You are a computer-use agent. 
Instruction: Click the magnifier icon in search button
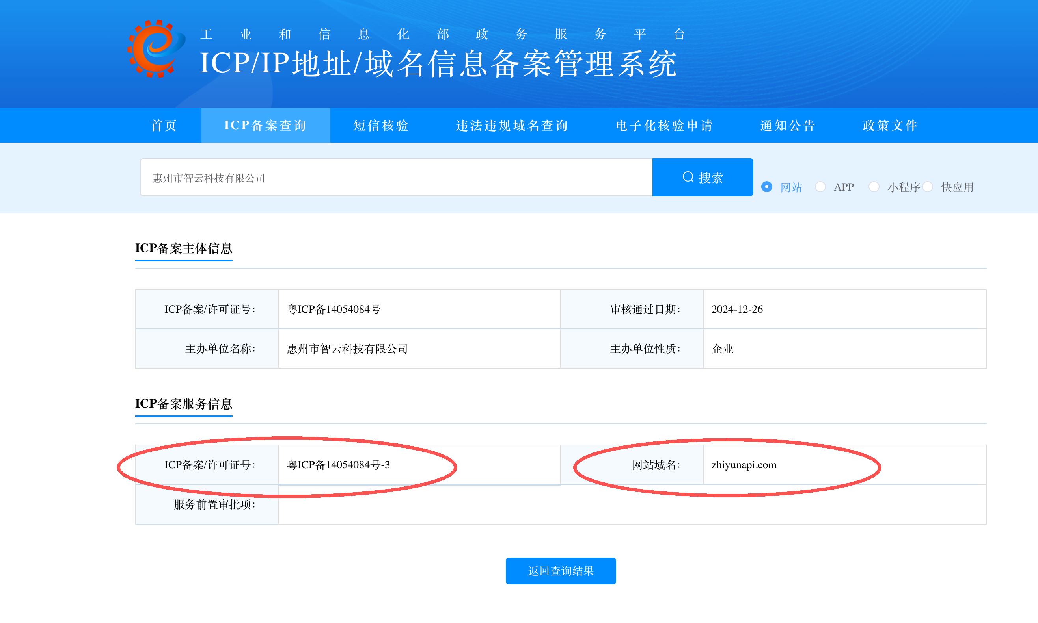pyautogui.click(x=688, y=177)
